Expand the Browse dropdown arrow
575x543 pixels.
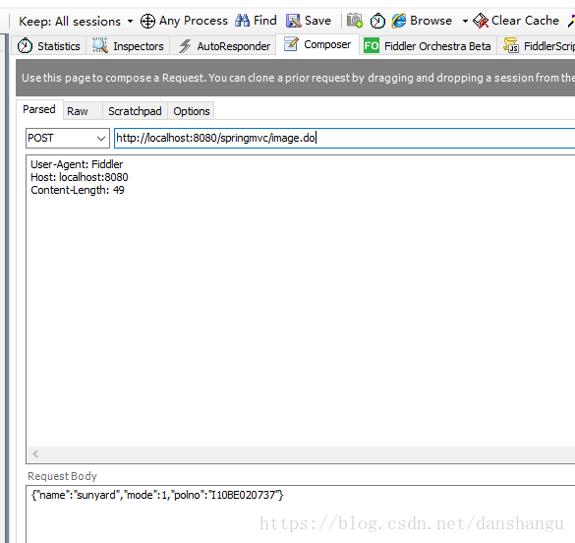(465, 22)
